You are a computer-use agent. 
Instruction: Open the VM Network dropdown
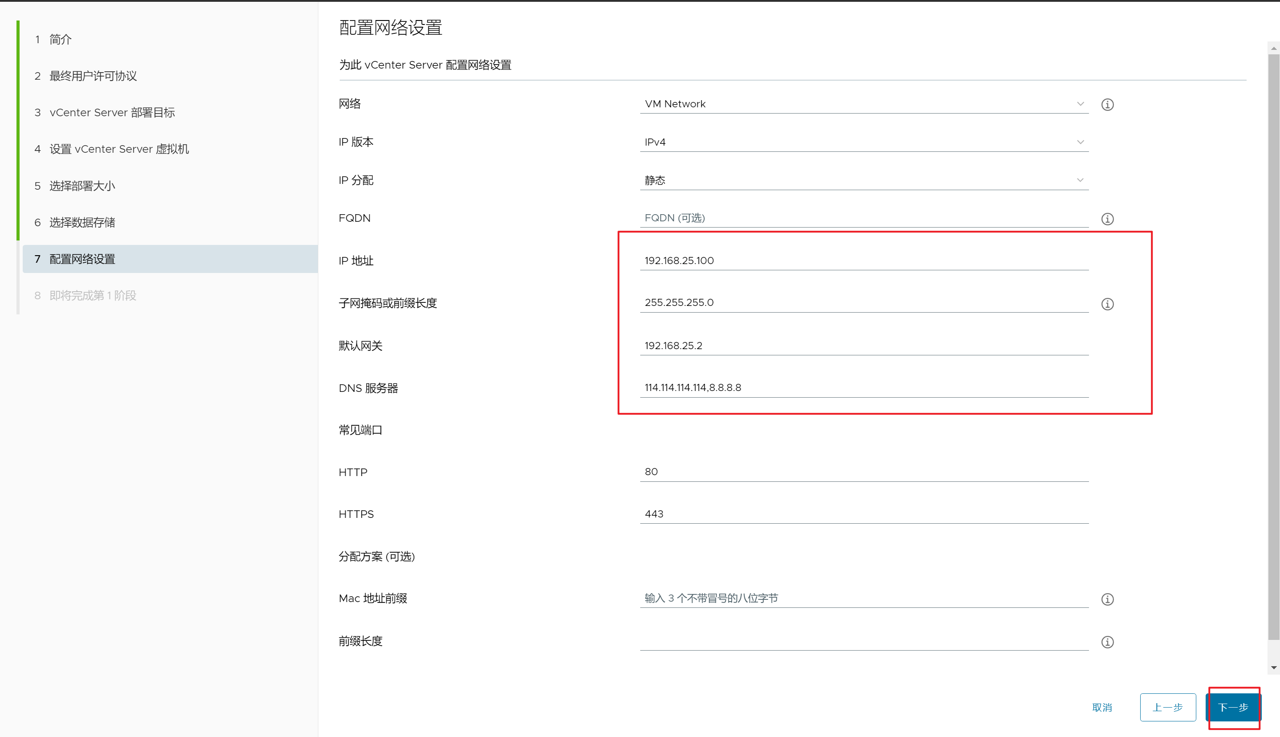tap(864, 104)
